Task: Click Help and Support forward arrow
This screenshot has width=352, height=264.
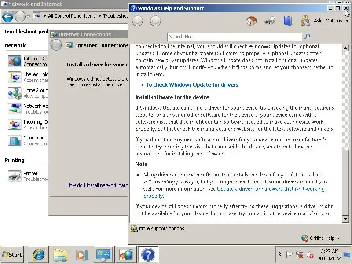Action: (x=155, y=21)
